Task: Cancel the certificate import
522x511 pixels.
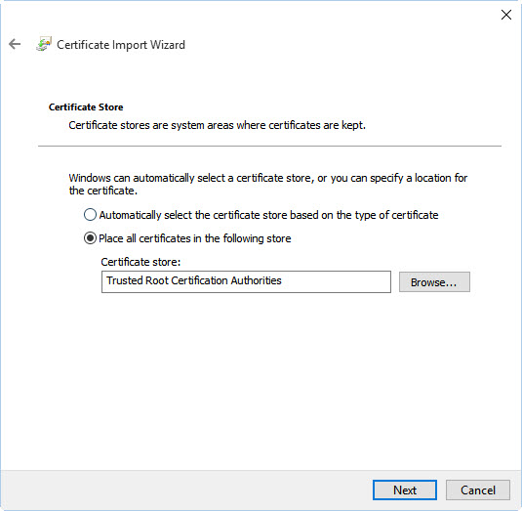Action: pos(478,490)
